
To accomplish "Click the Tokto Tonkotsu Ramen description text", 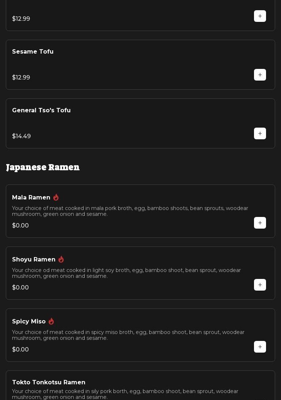I will click(x=125, y=394).
